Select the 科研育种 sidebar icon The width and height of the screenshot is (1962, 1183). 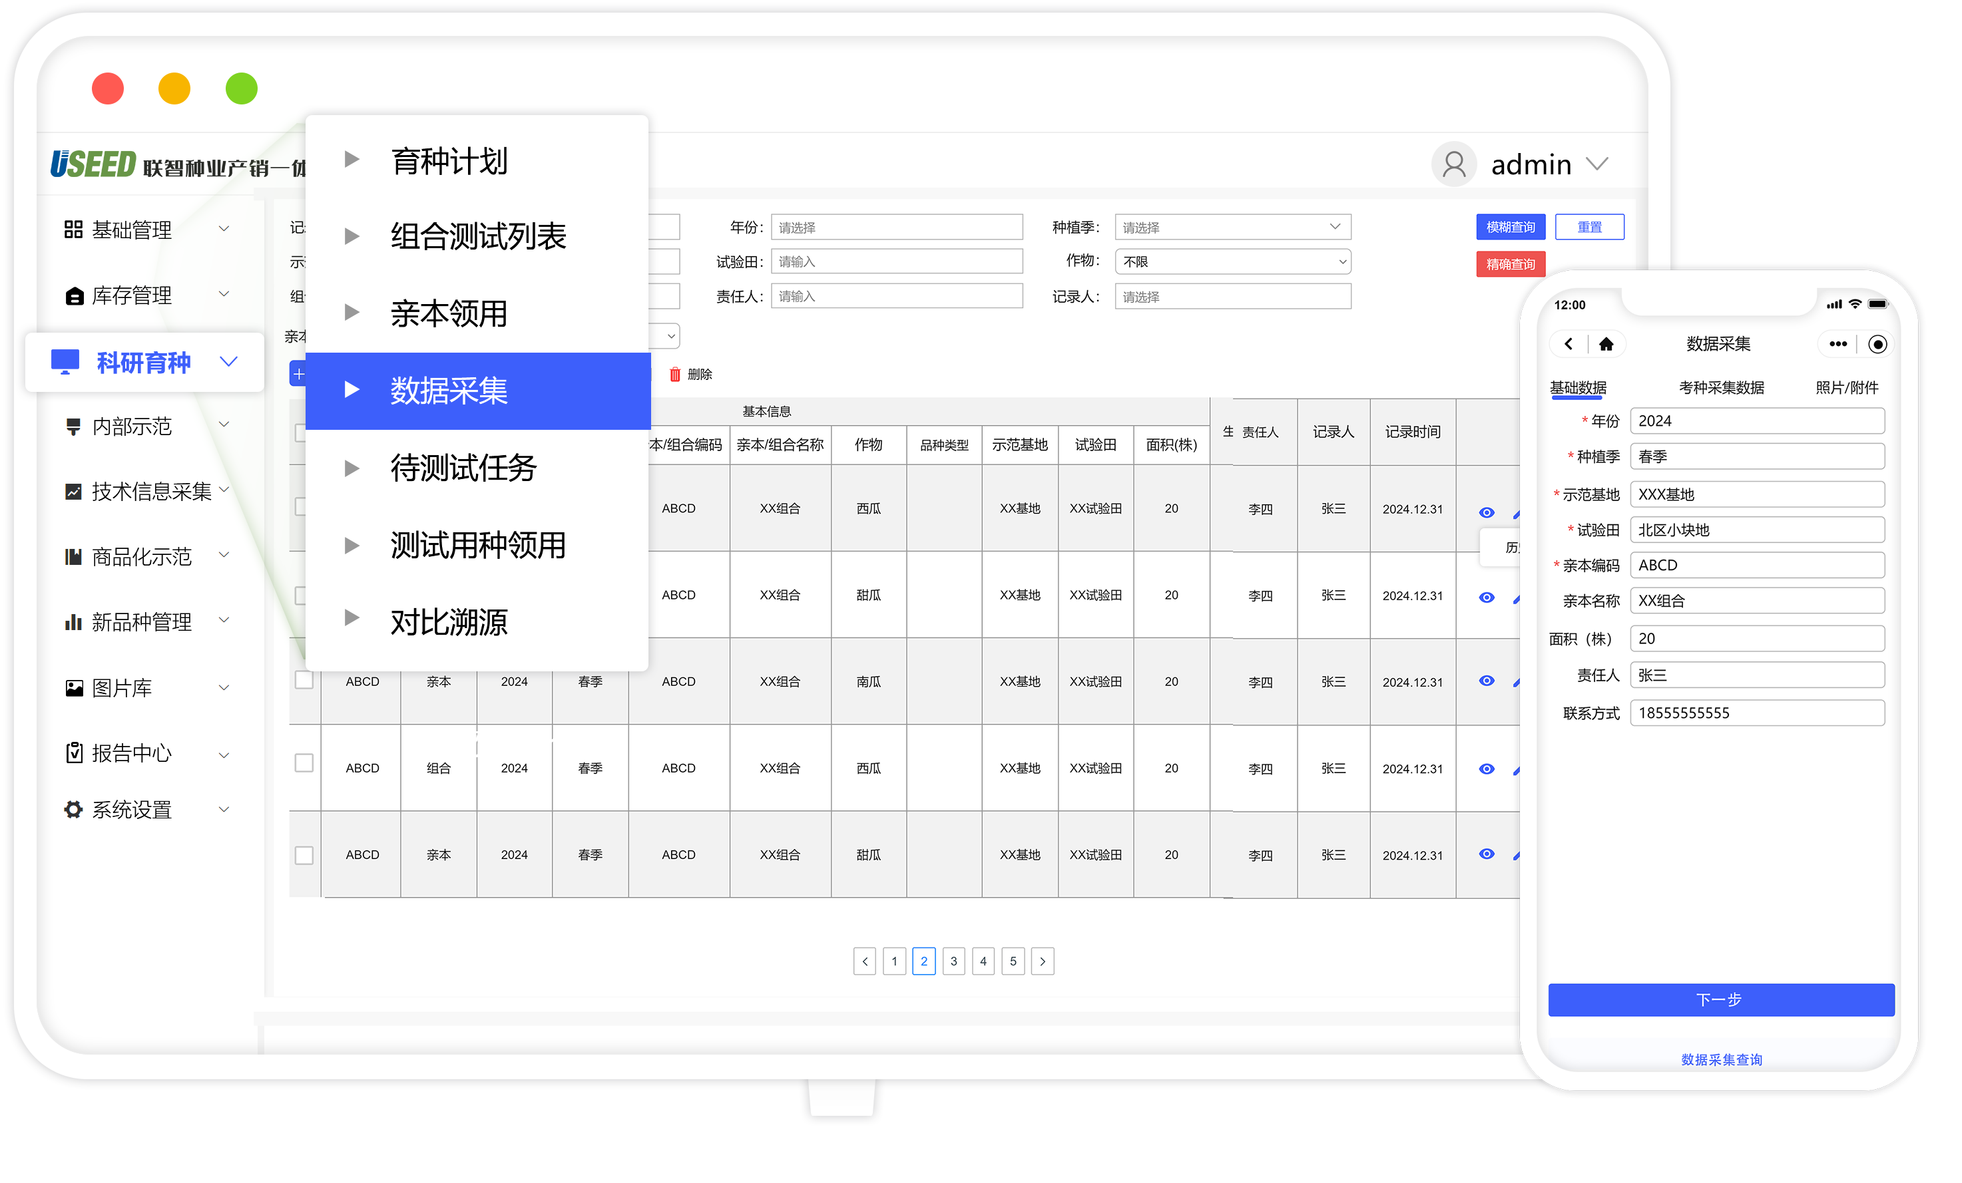[65, 362]
